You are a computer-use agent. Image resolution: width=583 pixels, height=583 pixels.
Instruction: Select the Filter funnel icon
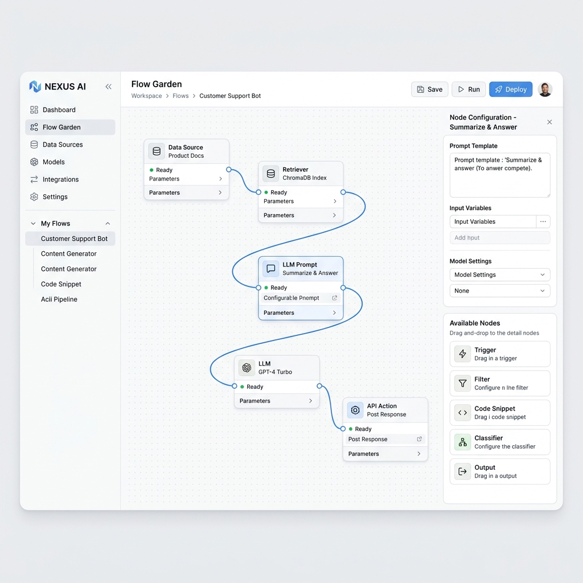click(462, 383)
